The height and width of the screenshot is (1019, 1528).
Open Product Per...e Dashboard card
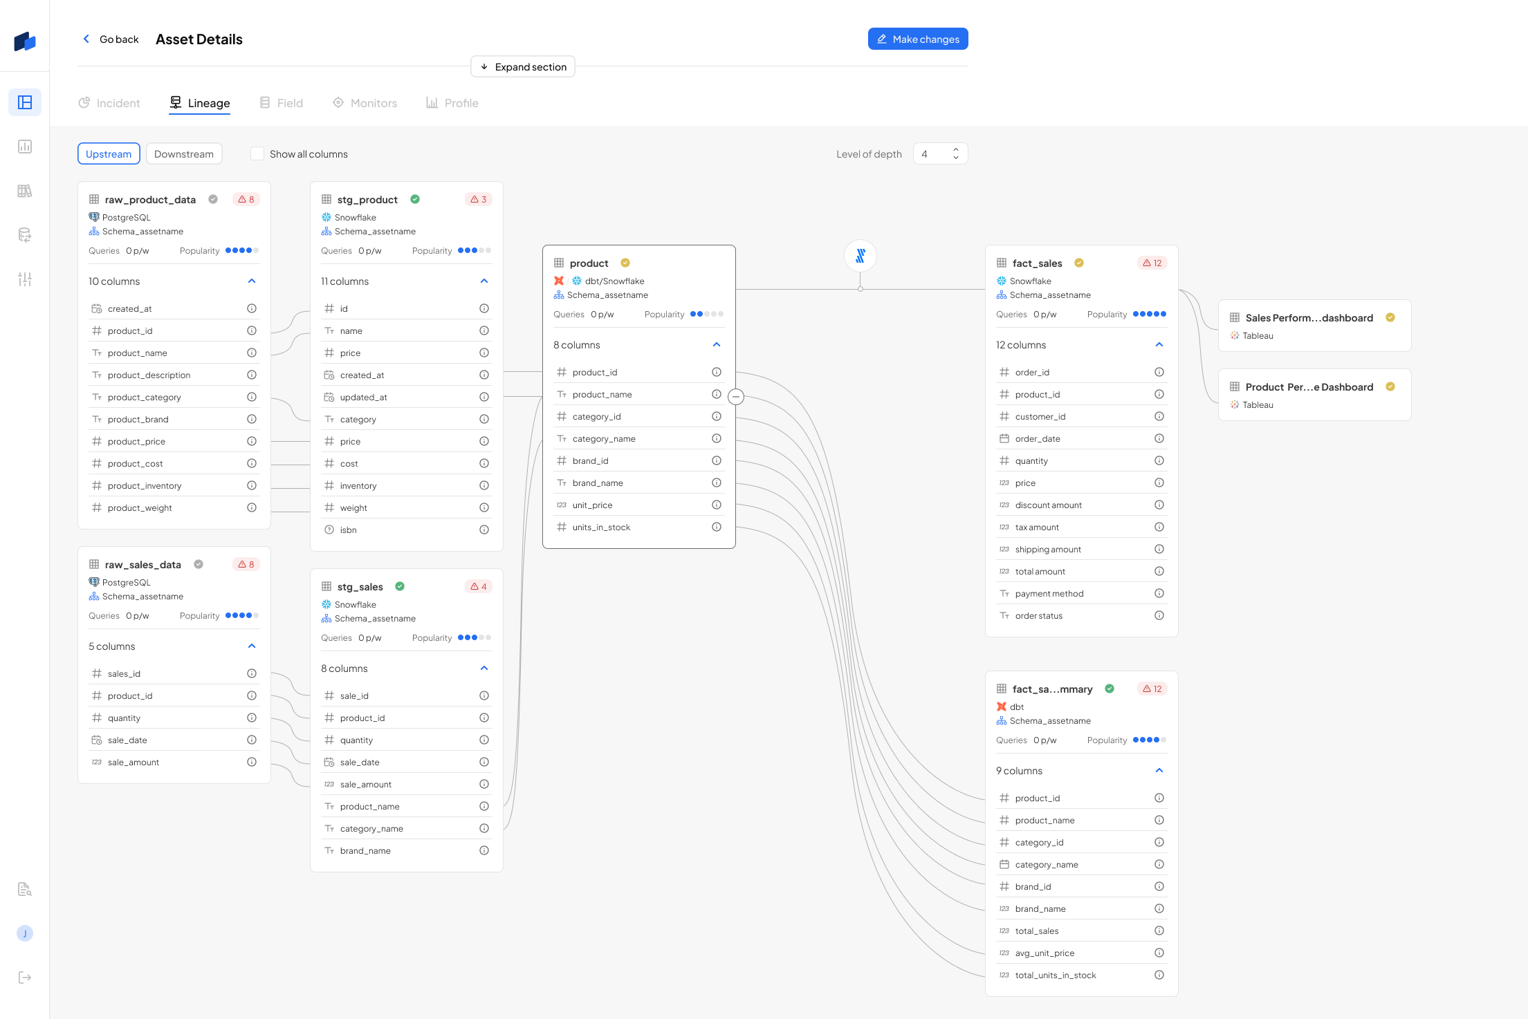1314,395
